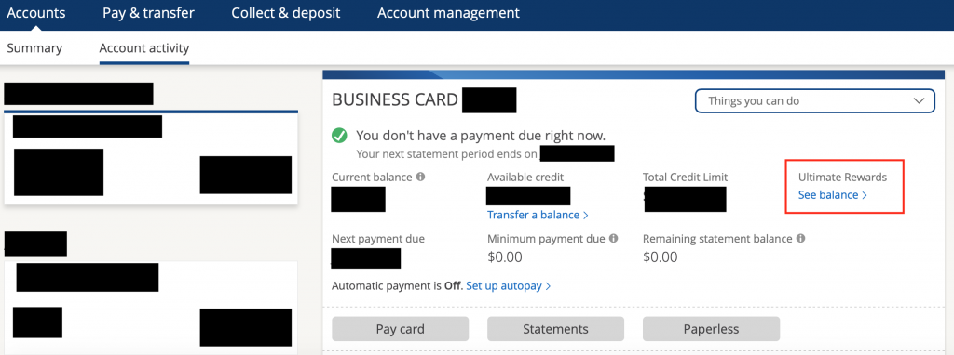The width and height of the screenshot is (954, 355).
Task: Expand the Things you can do dropdown
Action: coord(814,100)
